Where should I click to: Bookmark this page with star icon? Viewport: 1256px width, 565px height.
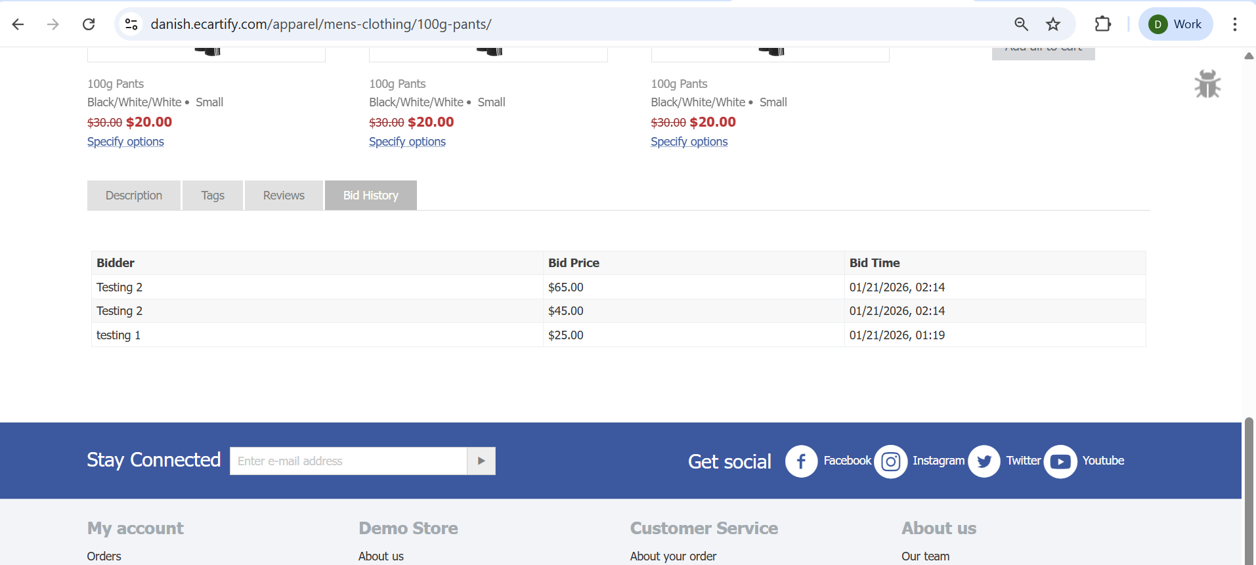pos(1053,24)
